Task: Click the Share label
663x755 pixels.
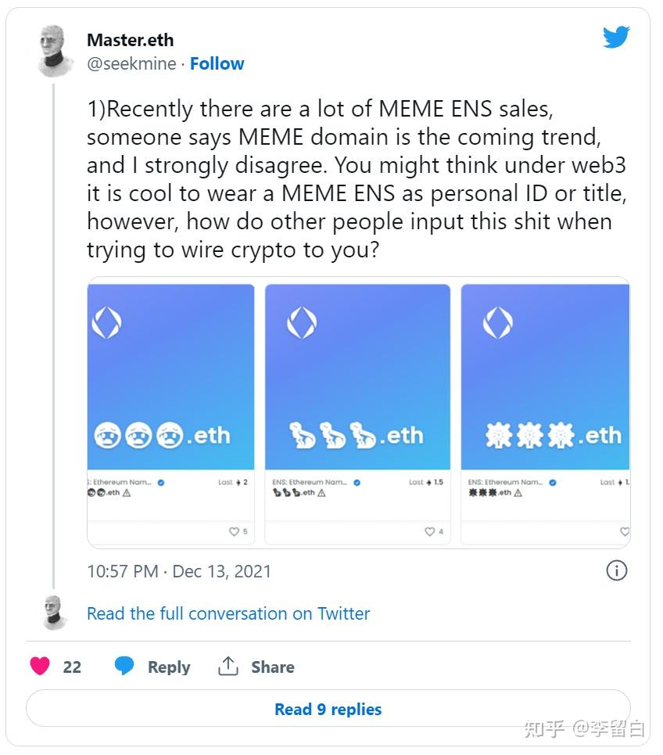Action: pos(272,667)
